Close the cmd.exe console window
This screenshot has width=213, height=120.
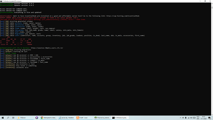[x=210, y=1]
